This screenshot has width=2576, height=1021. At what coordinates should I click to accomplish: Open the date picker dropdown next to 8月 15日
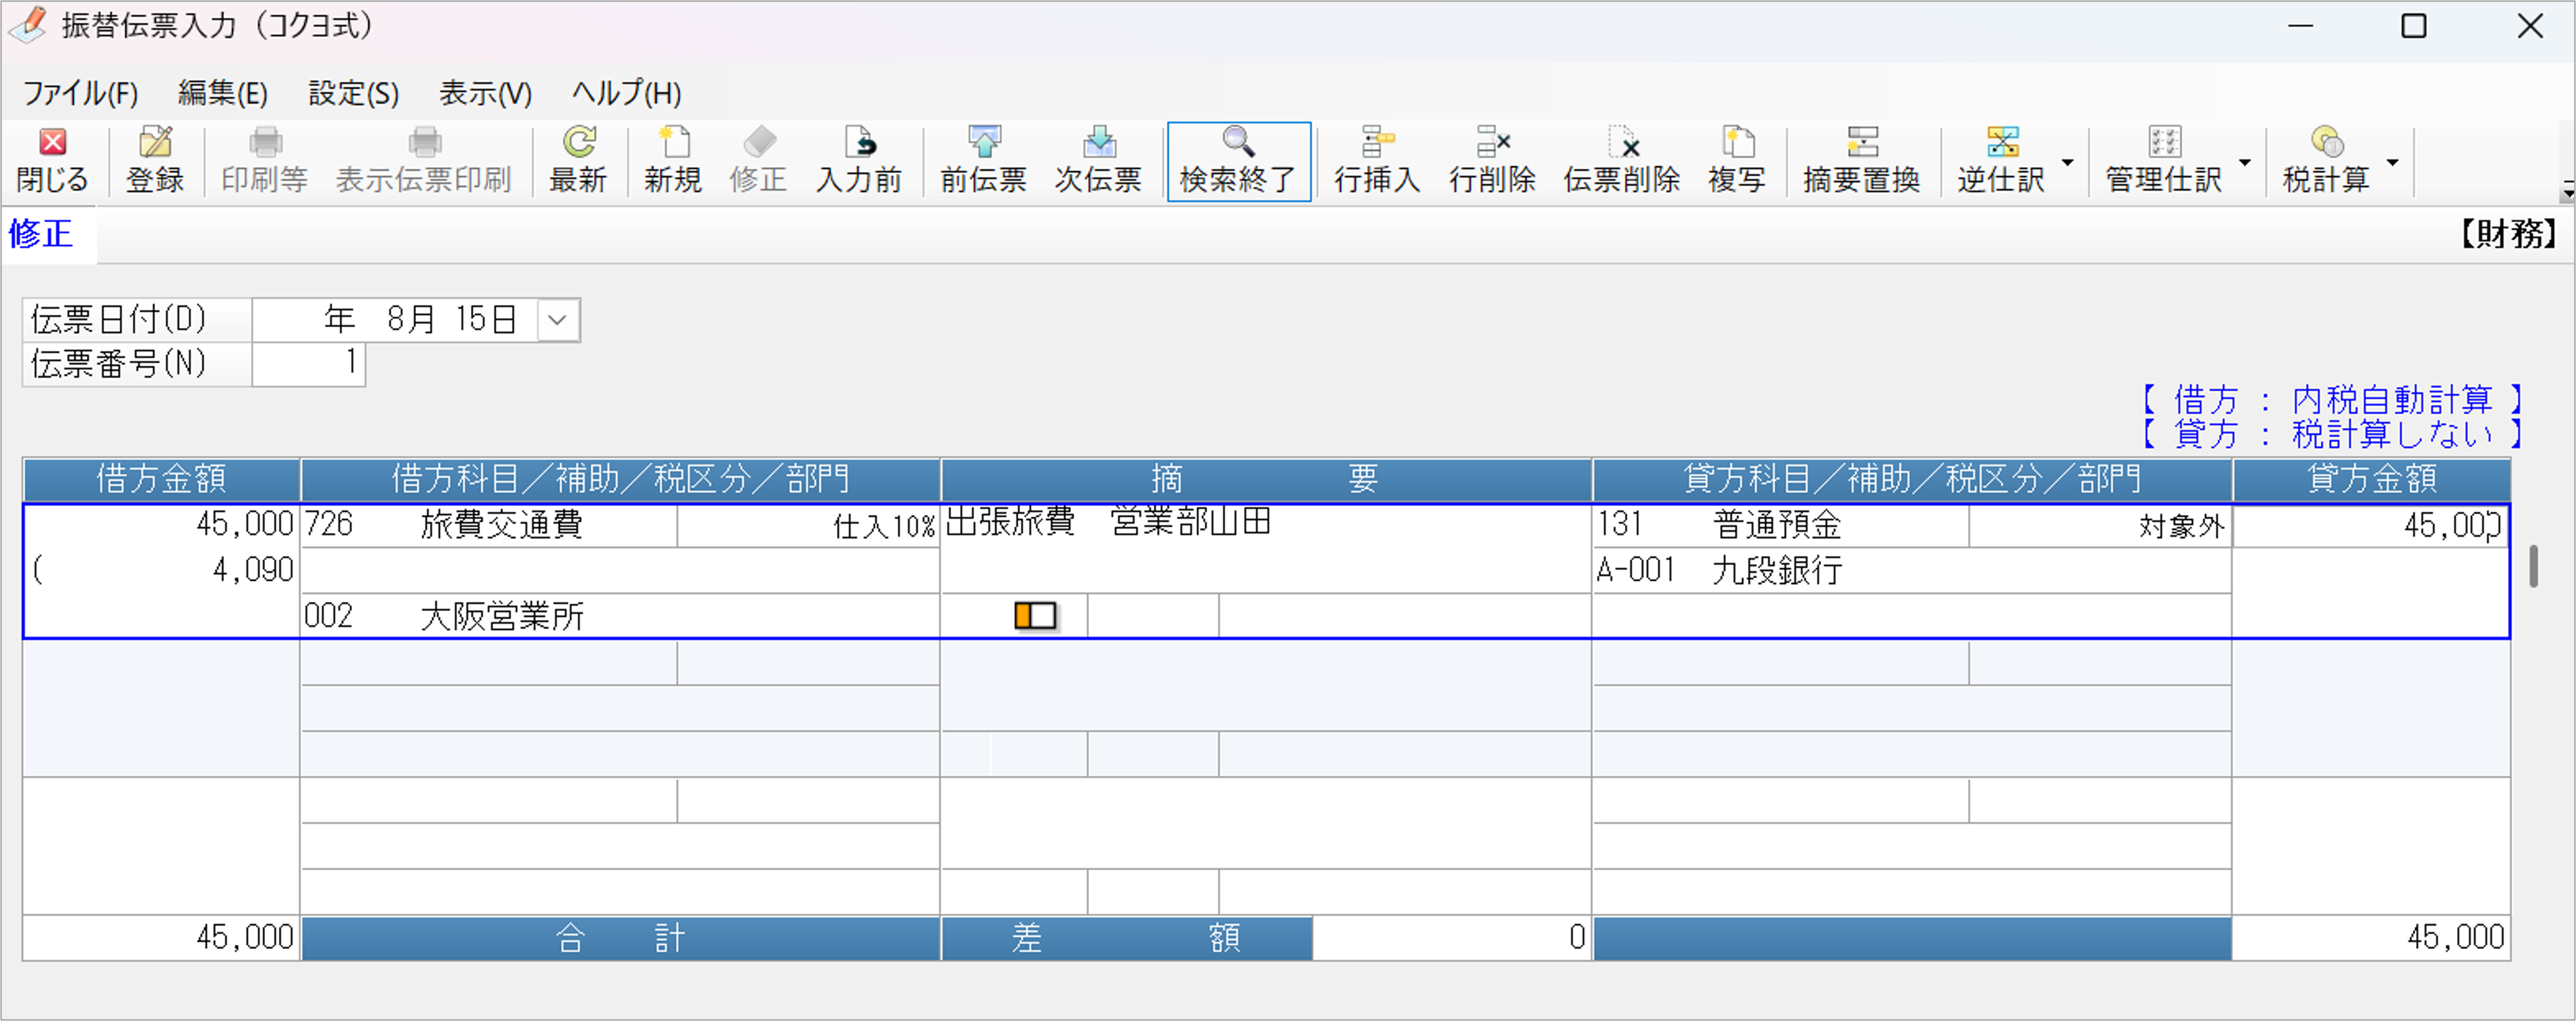coord(557,320)
